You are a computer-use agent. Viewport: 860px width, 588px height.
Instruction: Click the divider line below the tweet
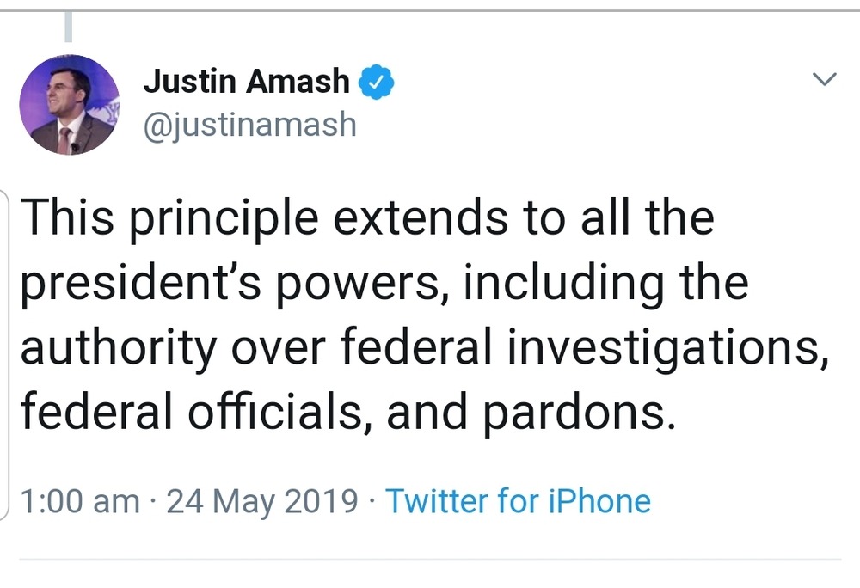pyautogui.click(x=430, y=560)
